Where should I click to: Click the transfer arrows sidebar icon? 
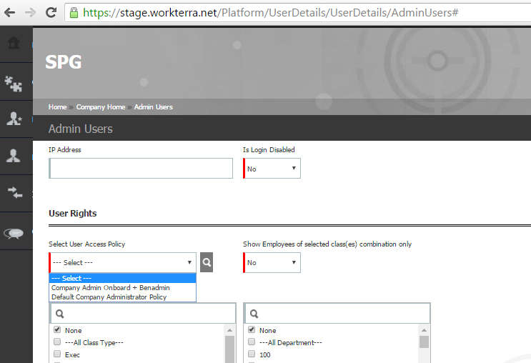click(x=14, y=193)
